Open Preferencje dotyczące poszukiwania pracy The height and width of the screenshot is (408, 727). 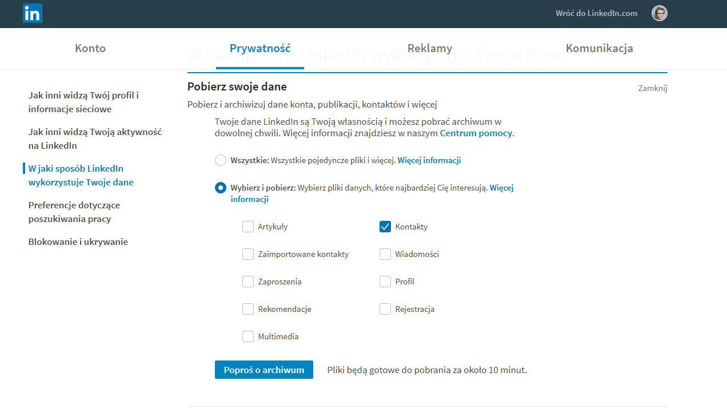pyautogui.click(x=74, y=212)
